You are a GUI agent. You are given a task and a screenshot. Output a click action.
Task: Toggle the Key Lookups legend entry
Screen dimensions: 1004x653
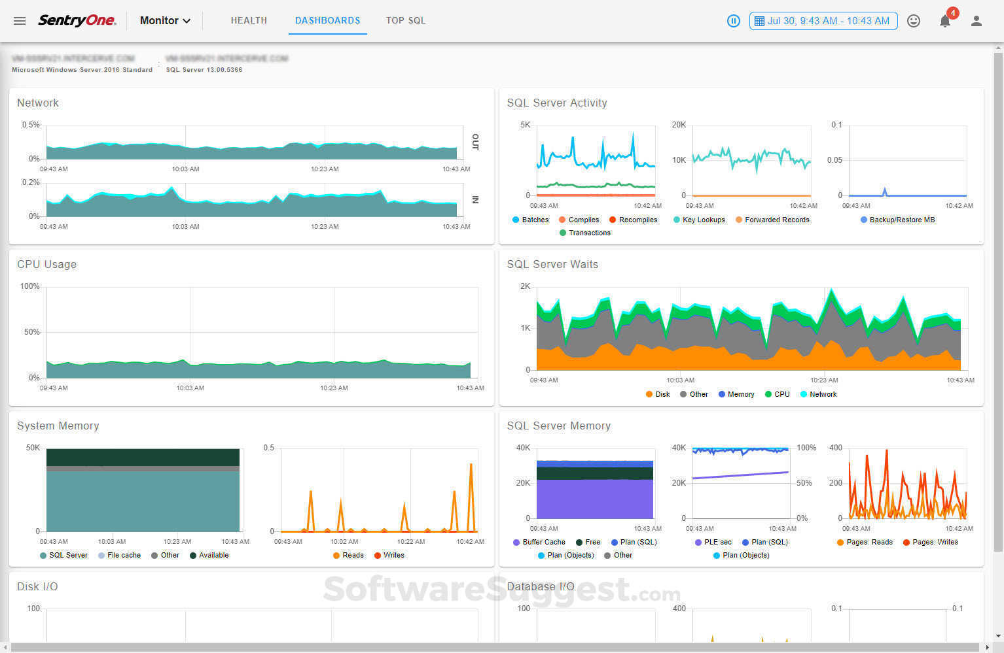[x=699, y=220]
